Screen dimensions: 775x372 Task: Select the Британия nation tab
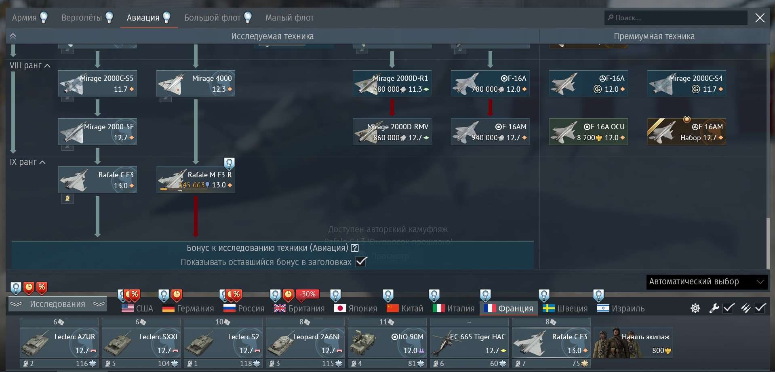(x=299, y=309)
